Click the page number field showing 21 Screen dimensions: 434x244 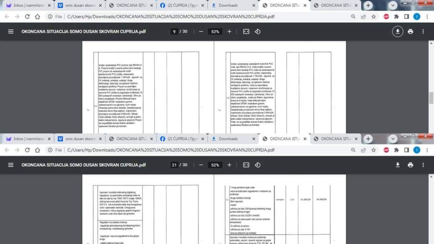point(174,165)
